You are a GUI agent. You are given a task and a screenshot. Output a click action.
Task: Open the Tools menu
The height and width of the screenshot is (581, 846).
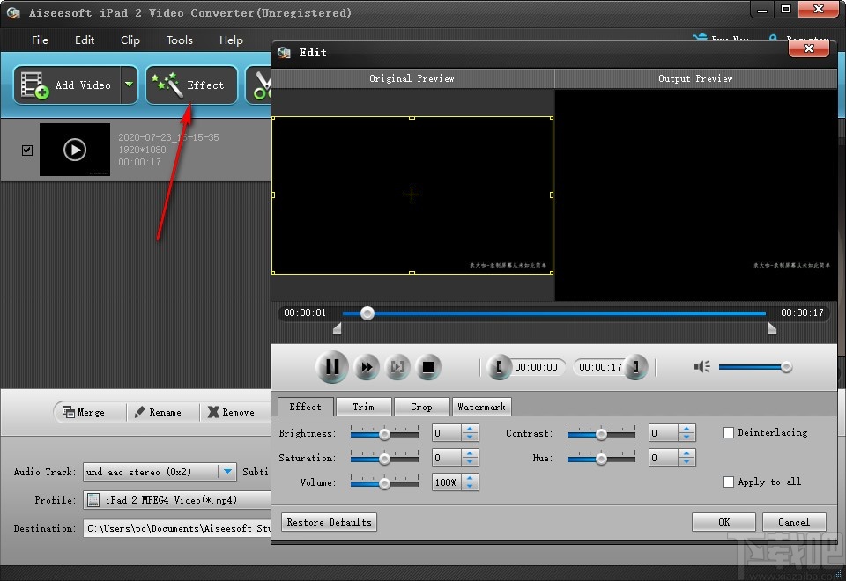coord(180,40)
